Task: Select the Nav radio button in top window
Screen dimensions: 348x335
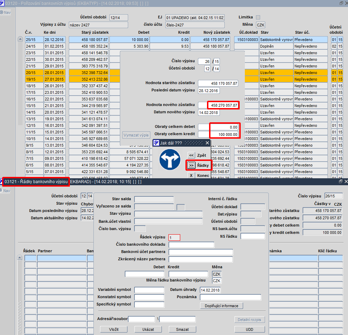Action: coord(1,13)
